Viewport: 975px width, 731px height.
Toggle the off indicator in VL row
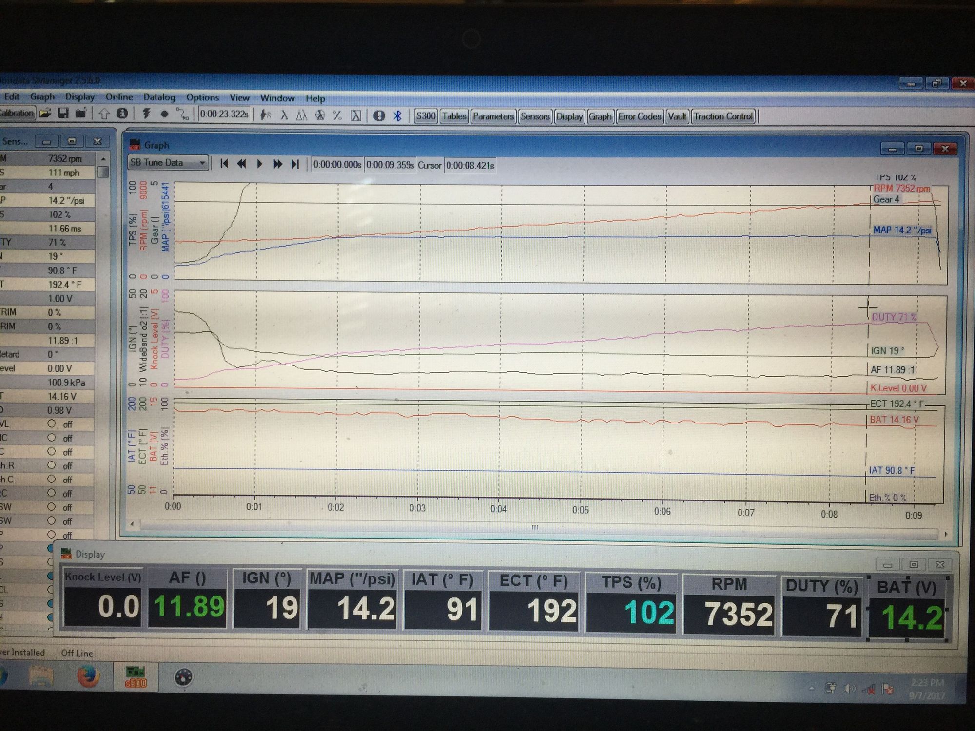(52, 424)
